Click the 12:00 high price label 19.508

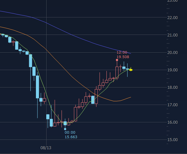123,57
